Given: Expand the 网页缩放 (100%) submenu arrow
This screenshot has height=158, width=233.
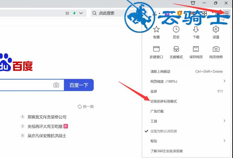Looking at the screenshot, I should tap(224, 81).
